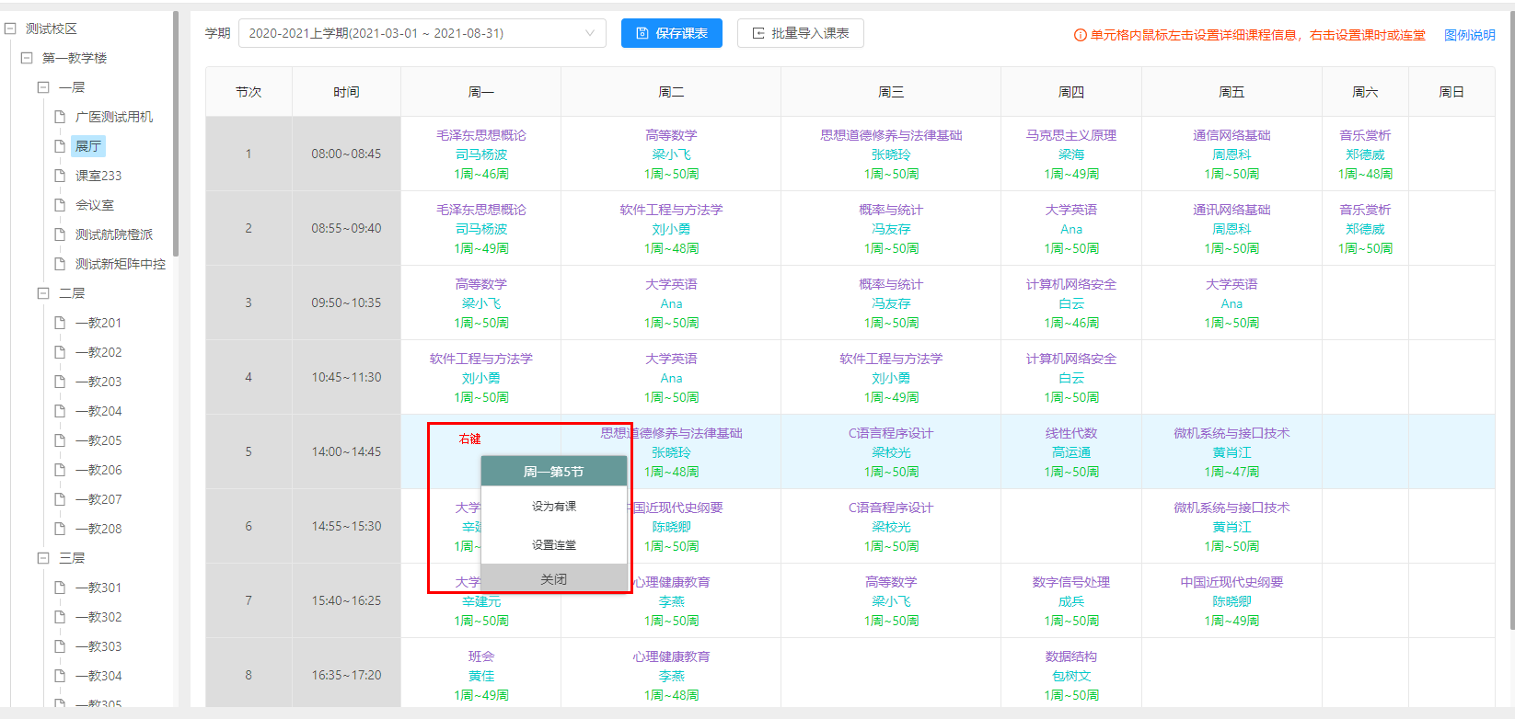Click Thursday period 1 马克思主义原理 cell

pyautogui.click(x=1071, y=154)
